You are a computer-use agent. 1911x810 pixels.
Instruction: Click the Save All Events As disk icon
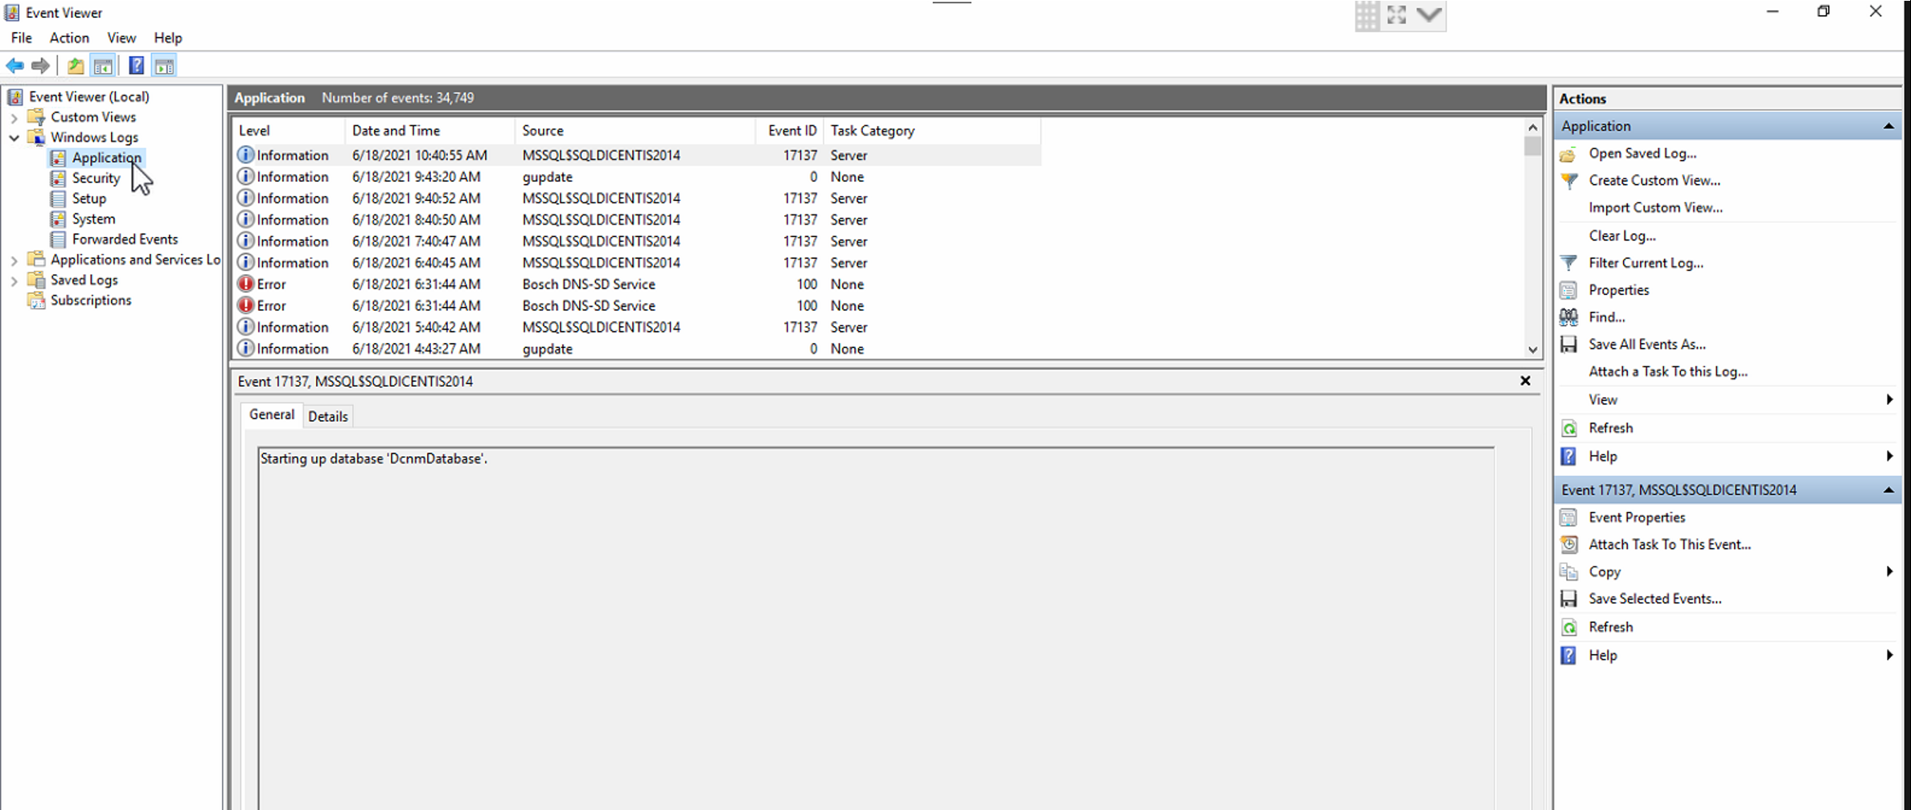click(x=1568, y=345)
